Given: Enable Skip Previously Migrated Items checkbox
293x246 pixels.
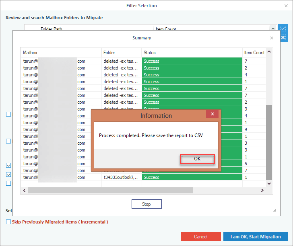Looking at the screenshot, I should coord(8,222).
